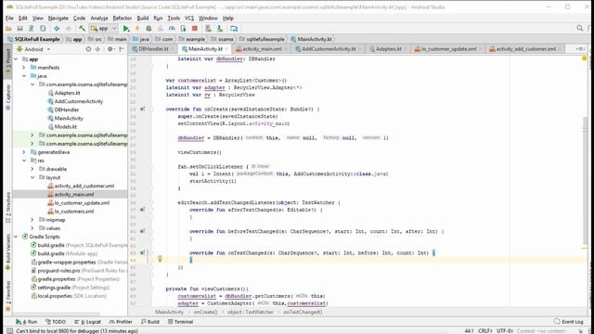Toggle the Structure tool window side tab
This screenshot has width=594, height=334.
click(x=8, y=207)
